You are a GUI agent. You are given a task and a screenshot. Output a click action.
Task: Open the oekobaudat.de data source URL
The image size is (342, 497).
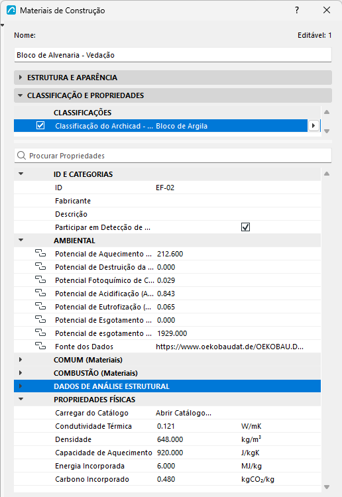click(x=229, y=347)
